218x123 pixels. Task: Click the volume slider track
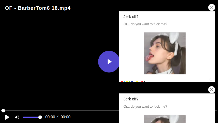click(31, 117)
